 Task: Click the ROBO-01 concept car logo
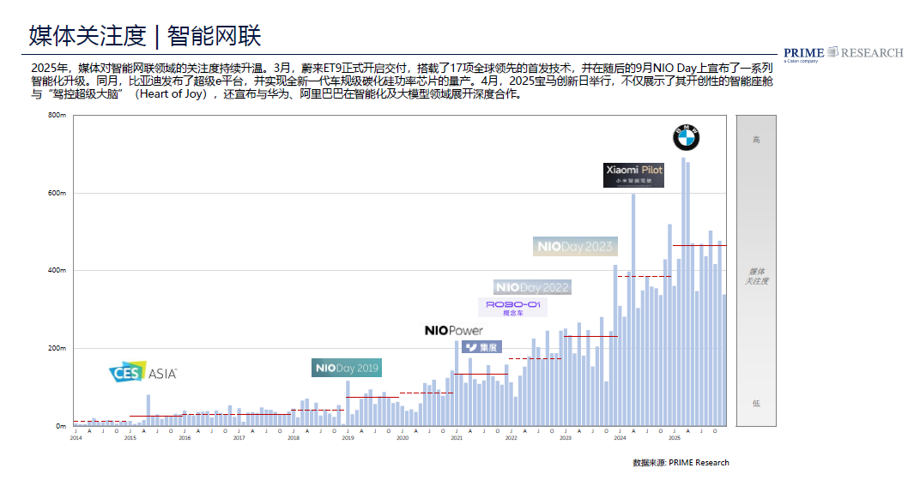pos(513,307)
